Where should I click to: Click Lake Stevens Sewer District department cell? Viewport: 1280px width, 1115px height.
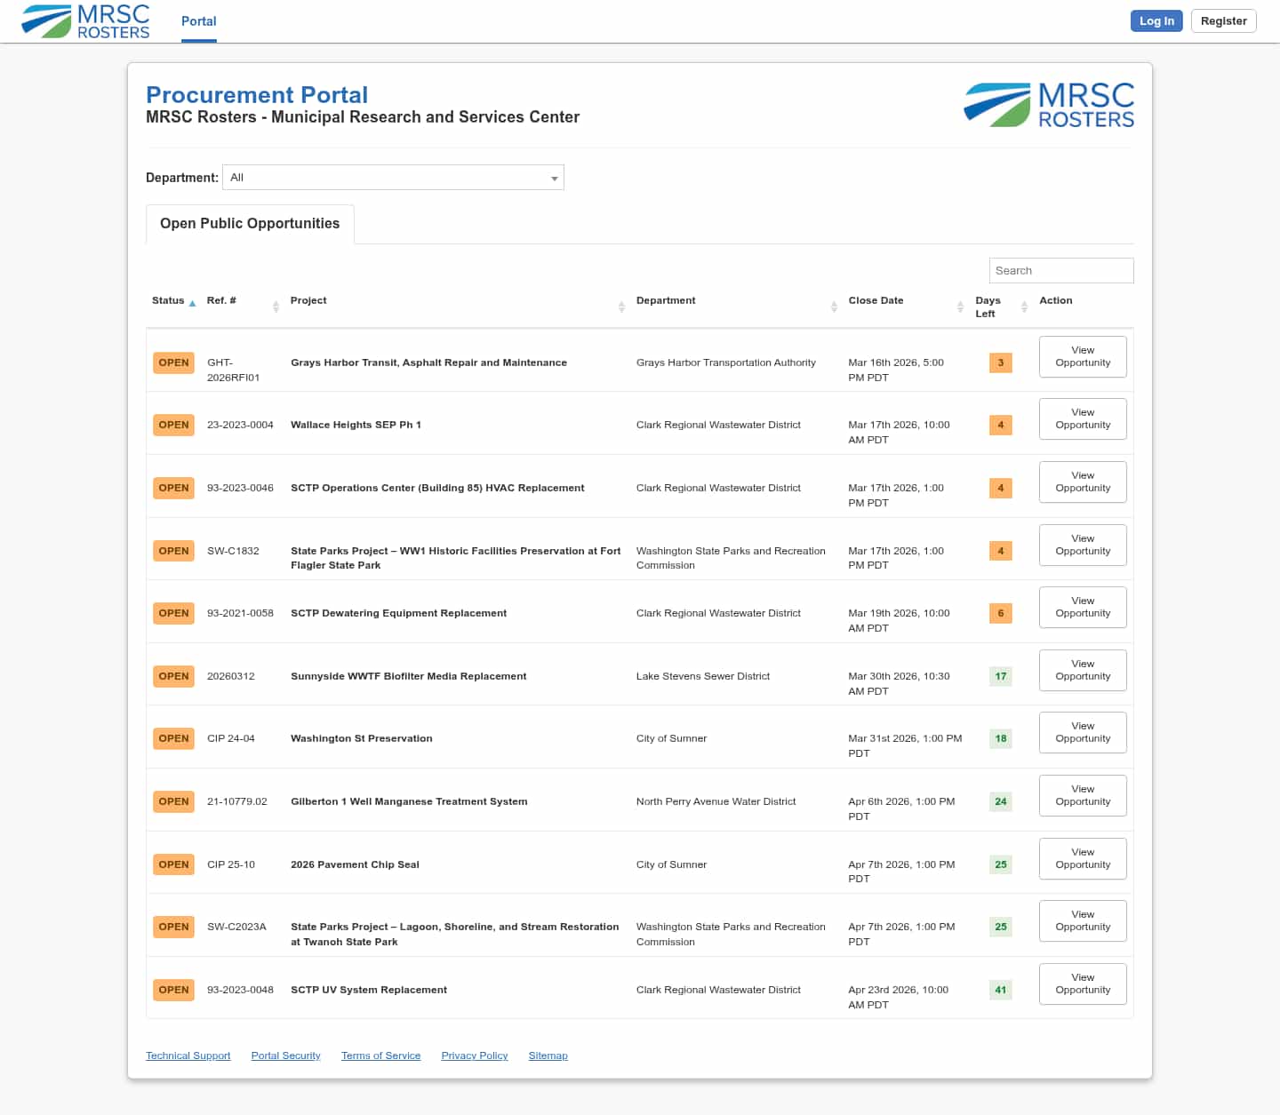click(x=703, y=676)
